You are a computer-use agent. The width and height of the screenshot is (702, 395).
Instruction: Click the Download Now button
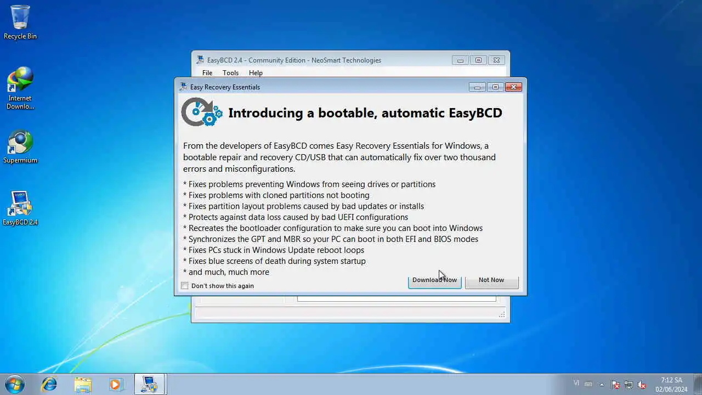click(x=434, y=281)
